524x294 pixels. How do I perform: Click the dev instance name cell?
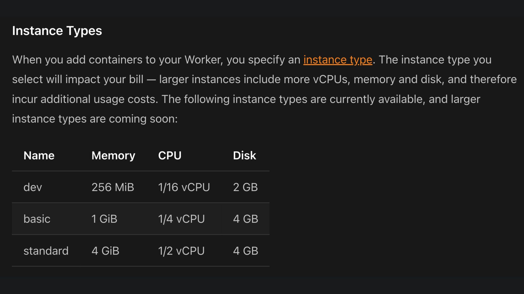(33, 187)
